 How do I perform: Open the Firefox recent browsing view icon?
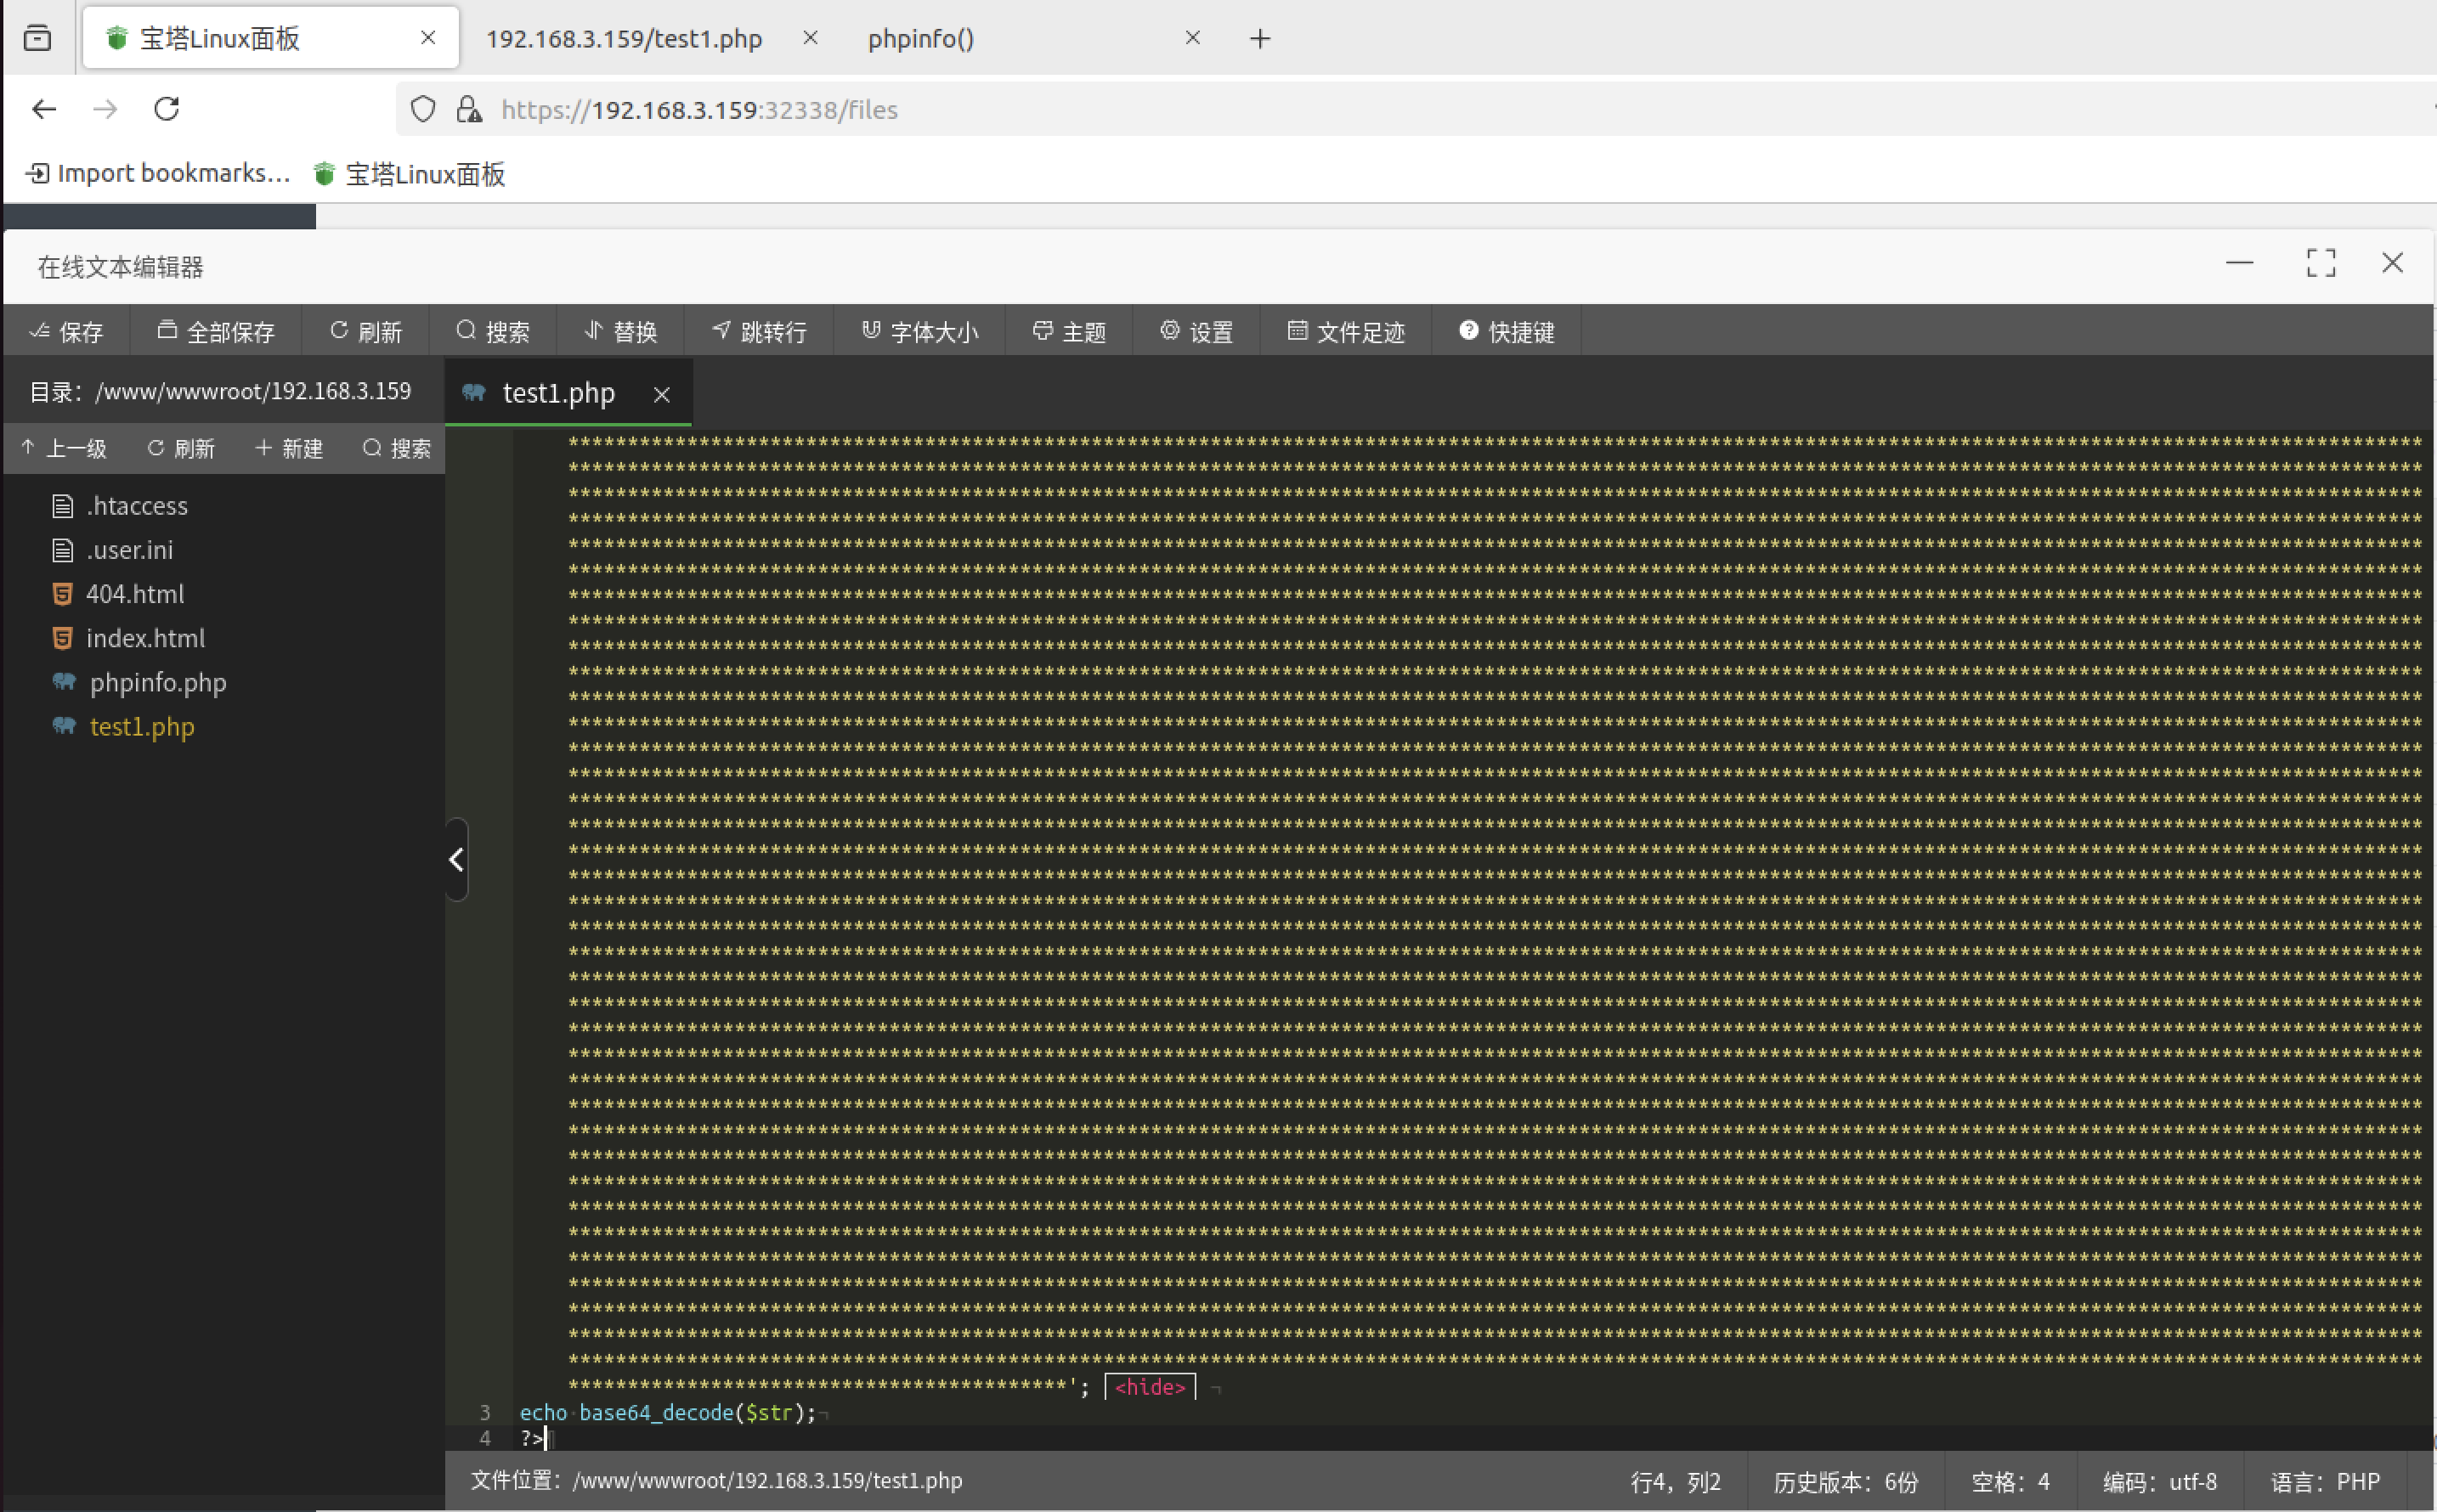click(37, 38)
